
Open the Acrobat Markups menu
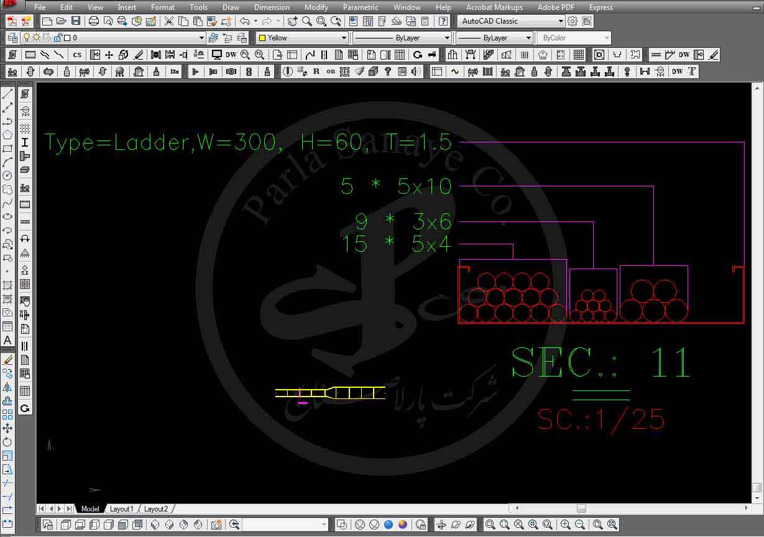pyautogui.click(x=494, y=7)
